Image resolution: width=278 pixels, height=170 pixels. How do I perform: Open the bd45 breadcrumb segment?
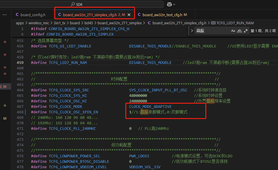click(x=89, y=23)
